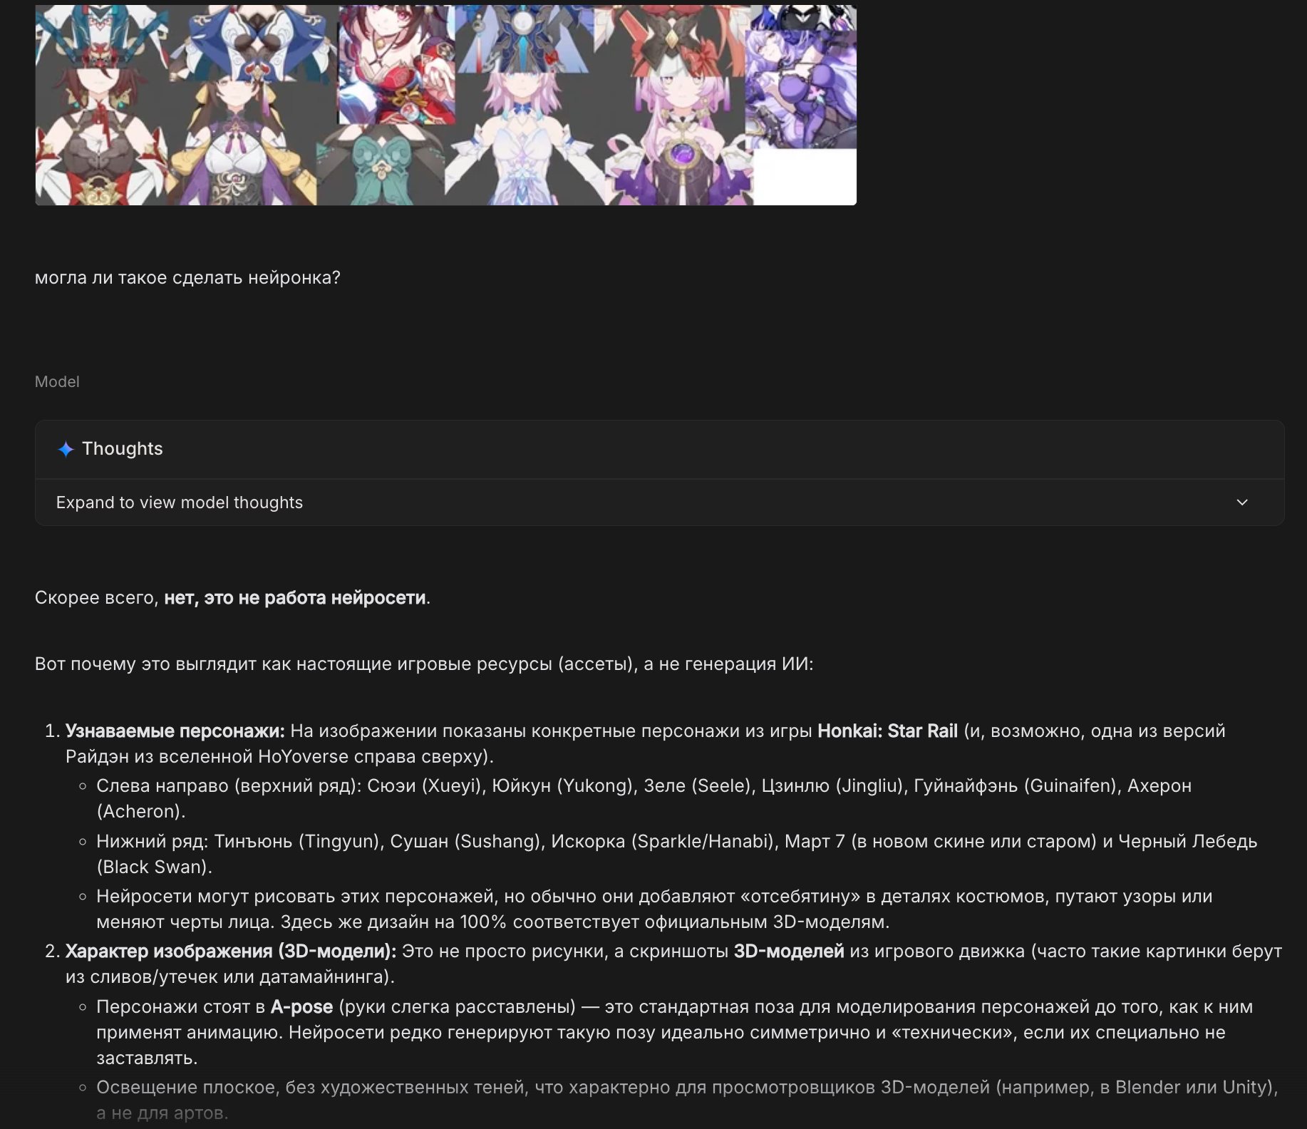The height and width of the screenshot is (1129, 1307).
Task: Click the Thoughts panel header
Action: [659, 449]
